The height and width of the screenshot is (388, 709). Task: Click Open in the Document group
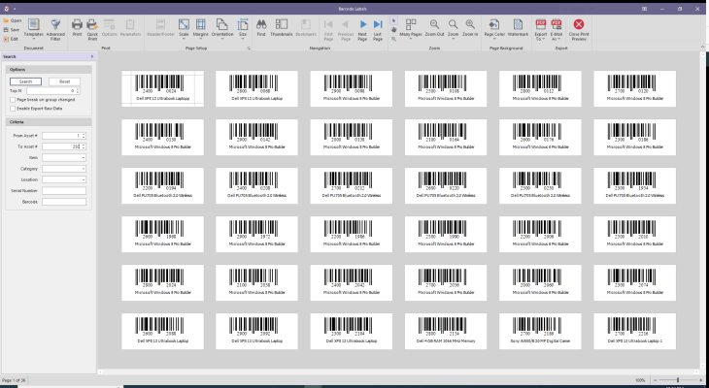coord(12,20)
